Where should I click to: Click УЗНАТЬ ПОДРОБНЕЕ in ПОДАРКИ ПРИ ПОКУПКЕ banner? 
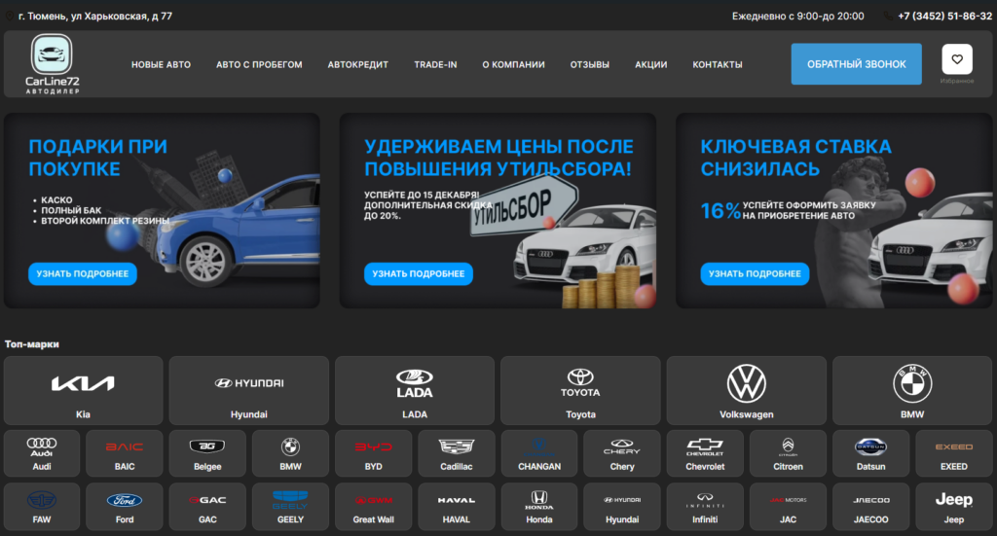(83, 273)
